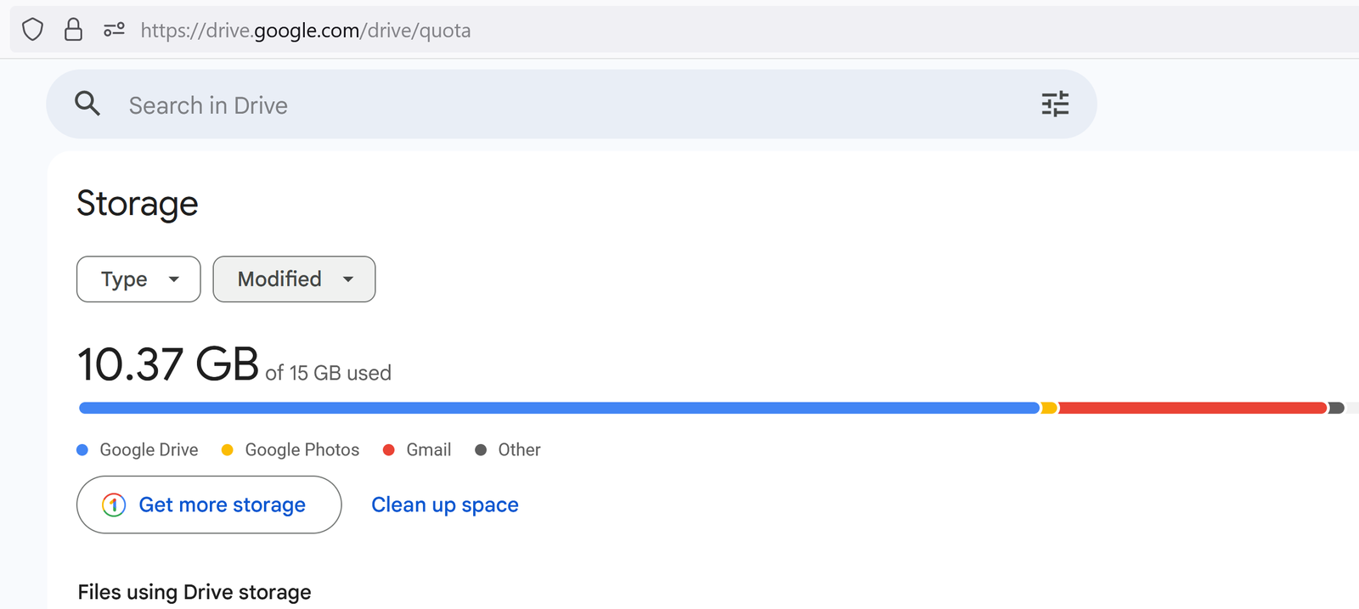Viewport: 1359px width, 609px height.
Task: Open the Clean up space link
Action: point(445,505)
